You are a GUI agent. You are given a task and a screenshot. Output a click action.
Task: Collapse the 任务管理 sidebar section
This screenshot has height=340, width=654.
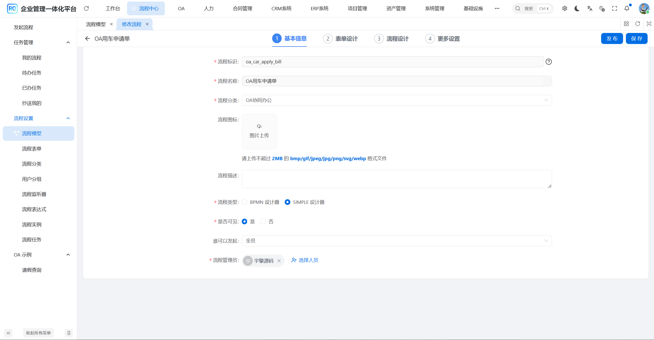[68, 42]
